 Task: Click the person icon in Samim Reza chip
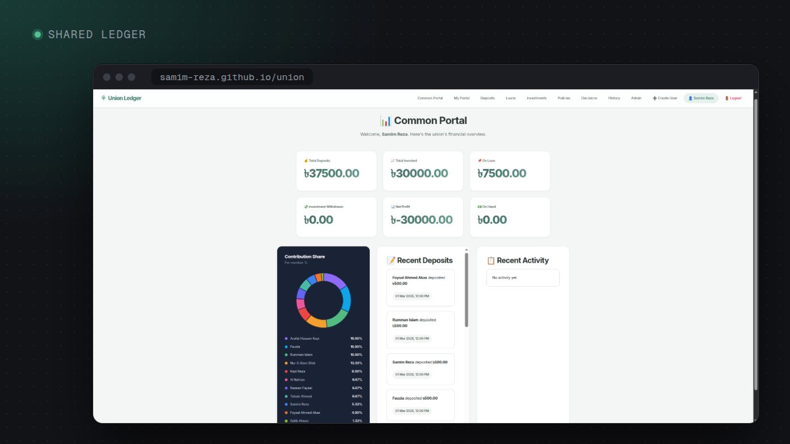pyautogui.click(x=691, y=98)
